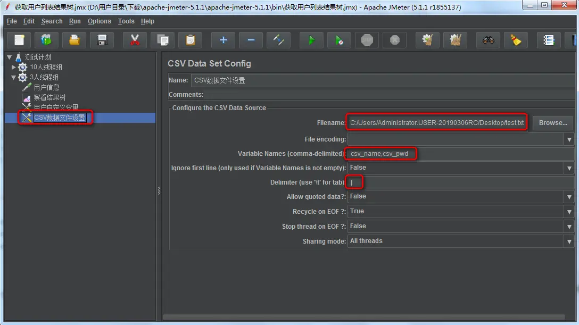Click the Stop test icon

tap(367, 40)
